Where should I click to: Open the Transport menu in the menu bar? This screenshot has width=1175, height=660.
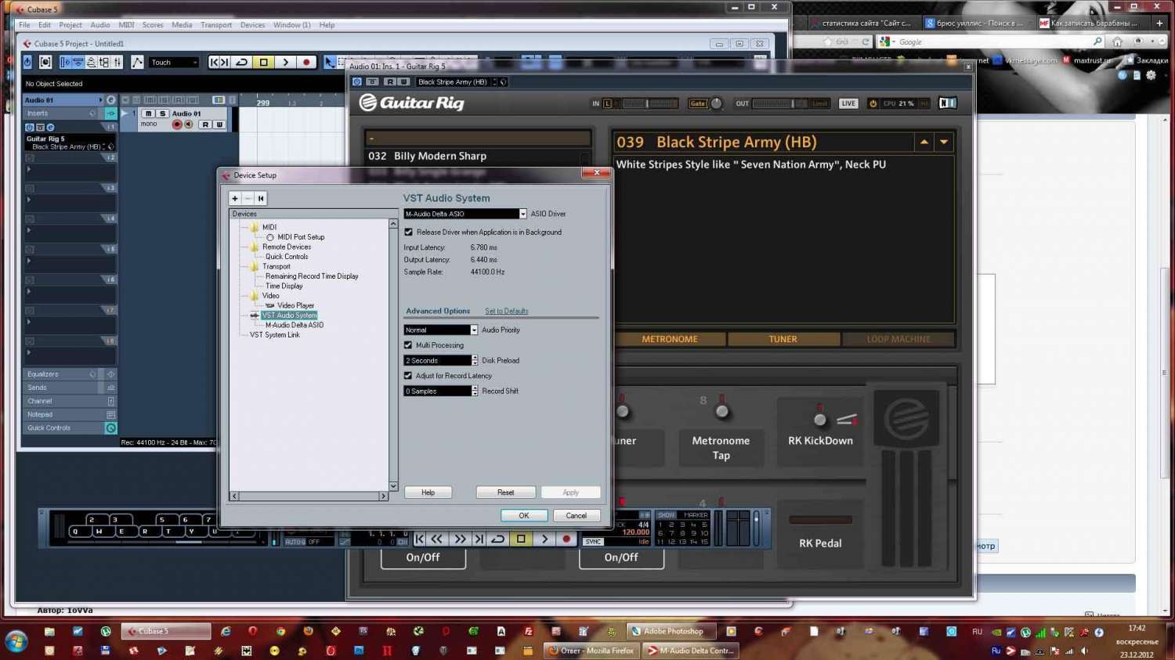click(216, 25)
